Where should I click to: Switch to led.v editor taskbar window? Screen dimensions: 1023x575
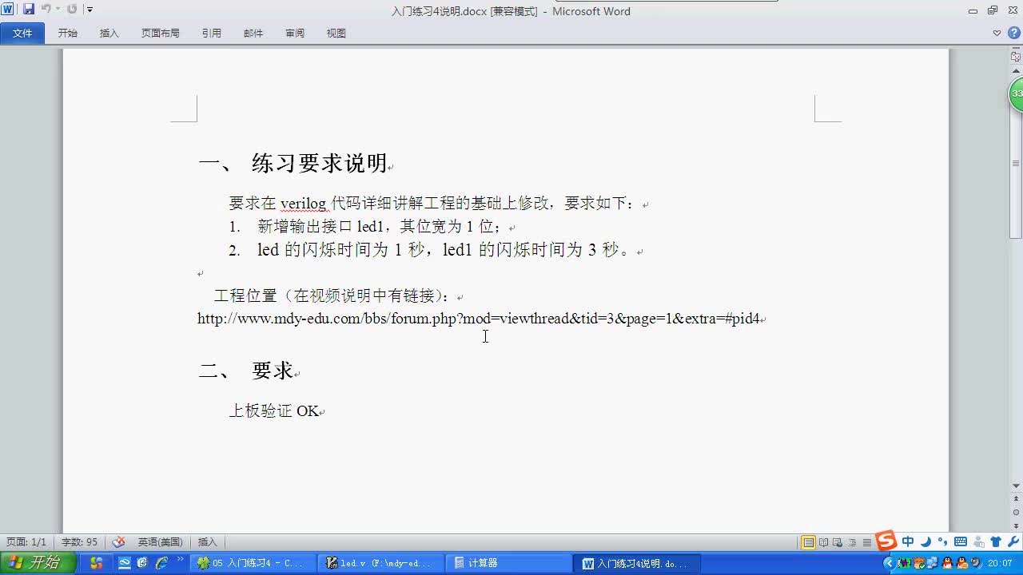tap(380, 563)
